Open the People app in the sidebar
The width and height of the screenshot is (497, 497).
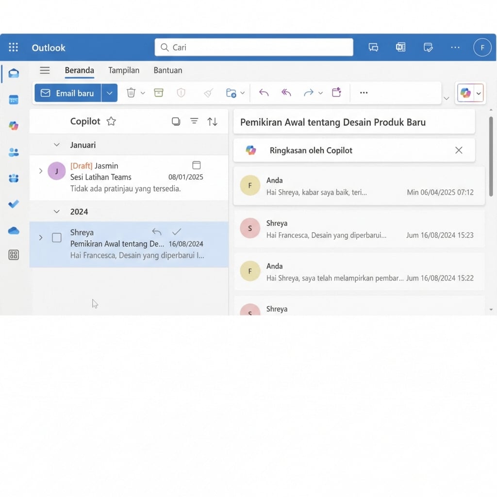tap(14, 152)
